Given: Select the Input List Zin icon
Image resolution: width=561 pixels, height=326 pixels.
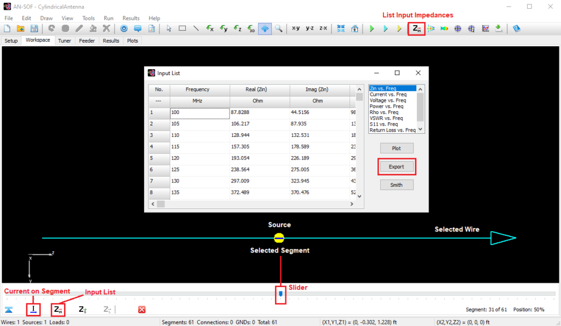Looking at the screenshot, I should [x=58, y=309].
